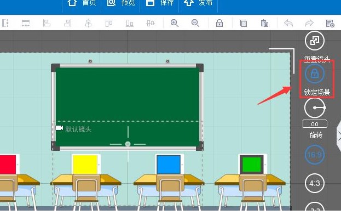The width and height of the screenshot is (341, 215).
Task: Select the 4:3 aspect ratio
Action: click(x=315, y=183)
